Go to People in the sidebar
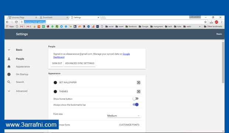This screenshot has width=229, height=133. [20, 59]
